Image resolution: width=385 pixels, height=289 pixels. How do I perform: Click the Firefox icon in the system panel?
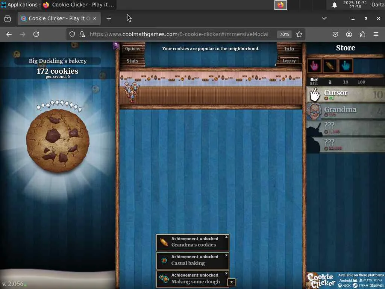point(280,5)
